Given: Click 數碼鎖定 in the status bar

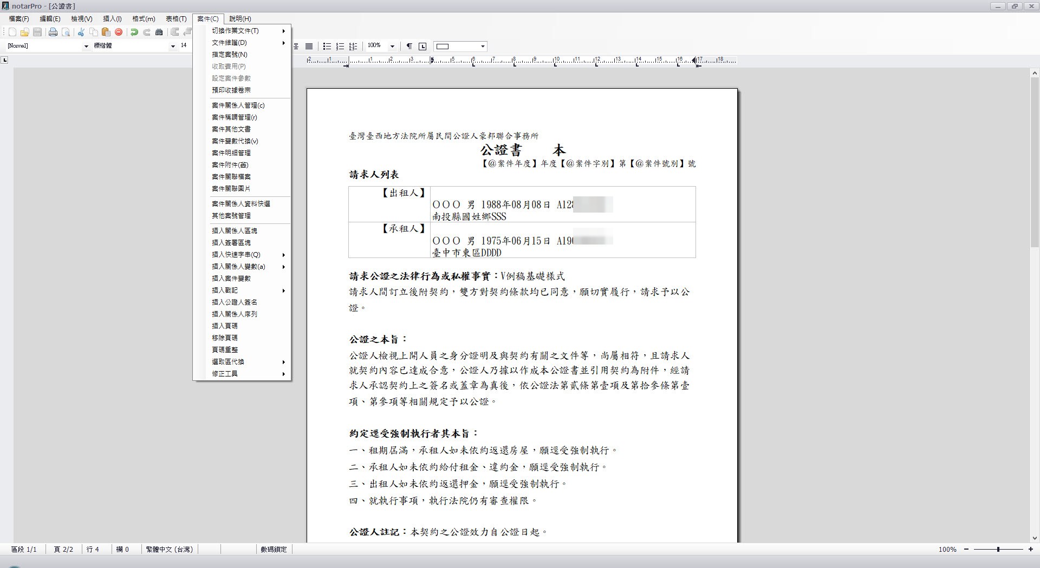Looking at the screenshot, I should click(274, 549).
